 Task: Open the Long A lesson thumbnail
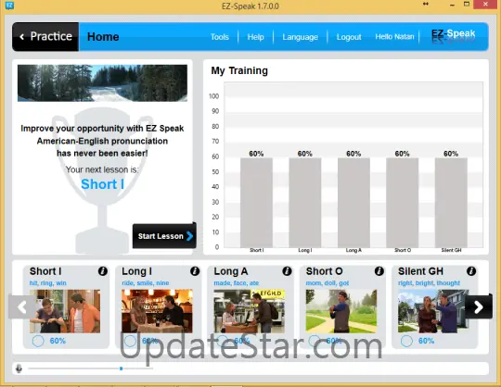[x=250, y=311]
